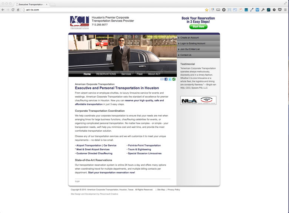
Task: Share page via email envelope icon
Action: [162, 79]
